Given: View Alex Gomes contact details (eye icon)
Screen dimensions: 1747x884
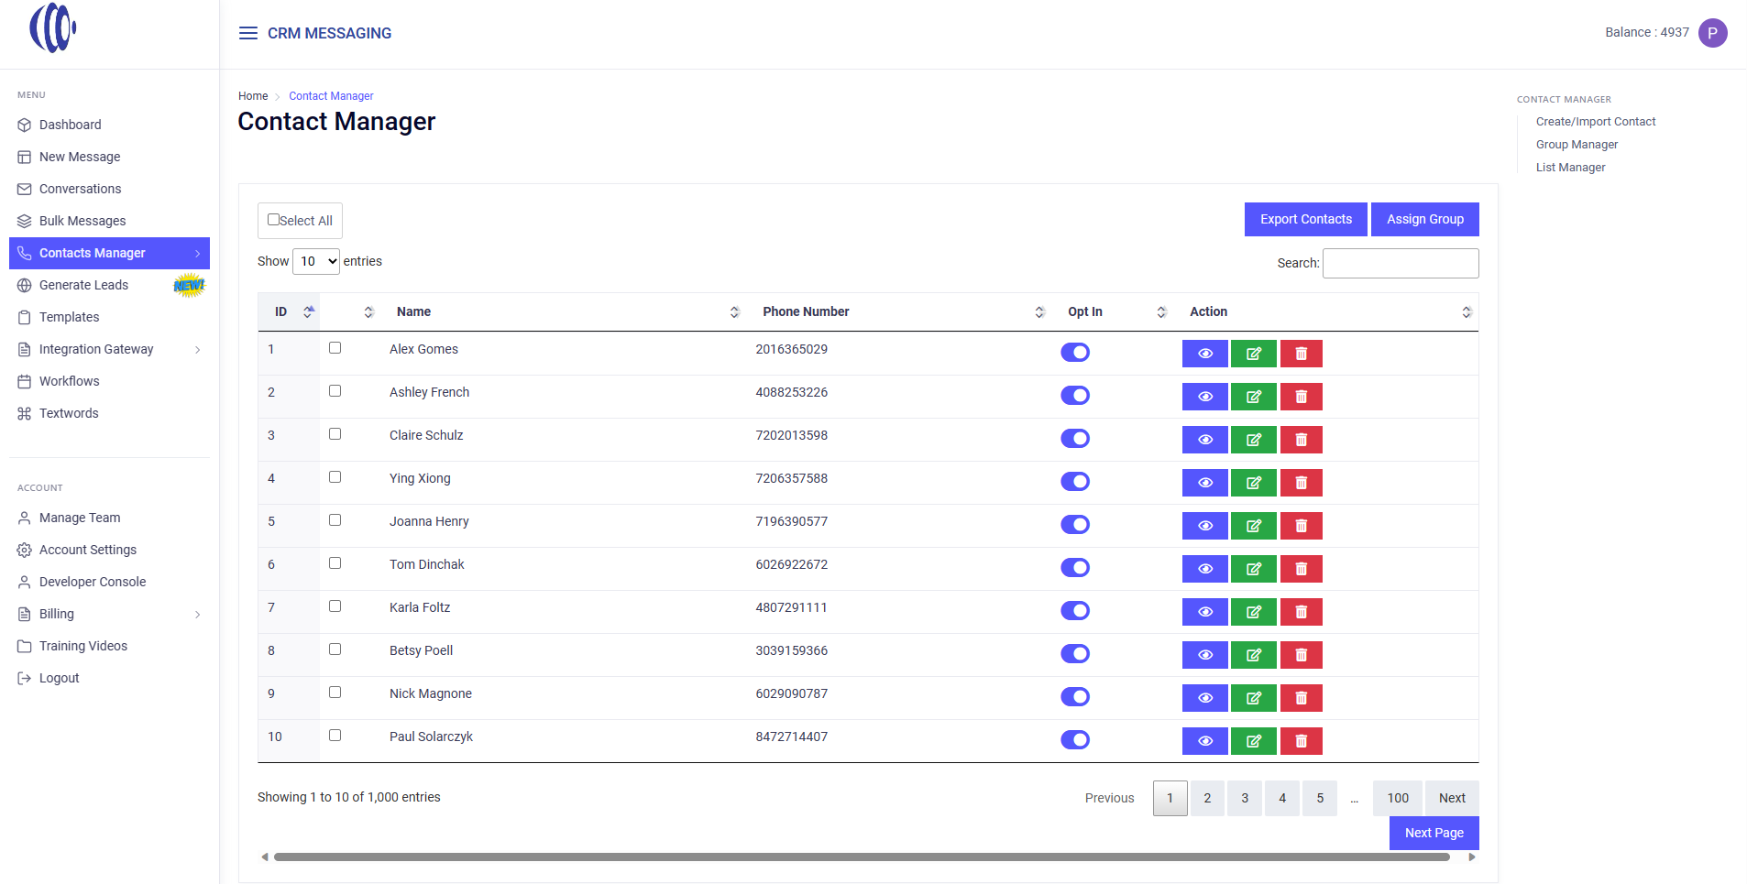Looking at the screenshot, I should [1205, 354].
